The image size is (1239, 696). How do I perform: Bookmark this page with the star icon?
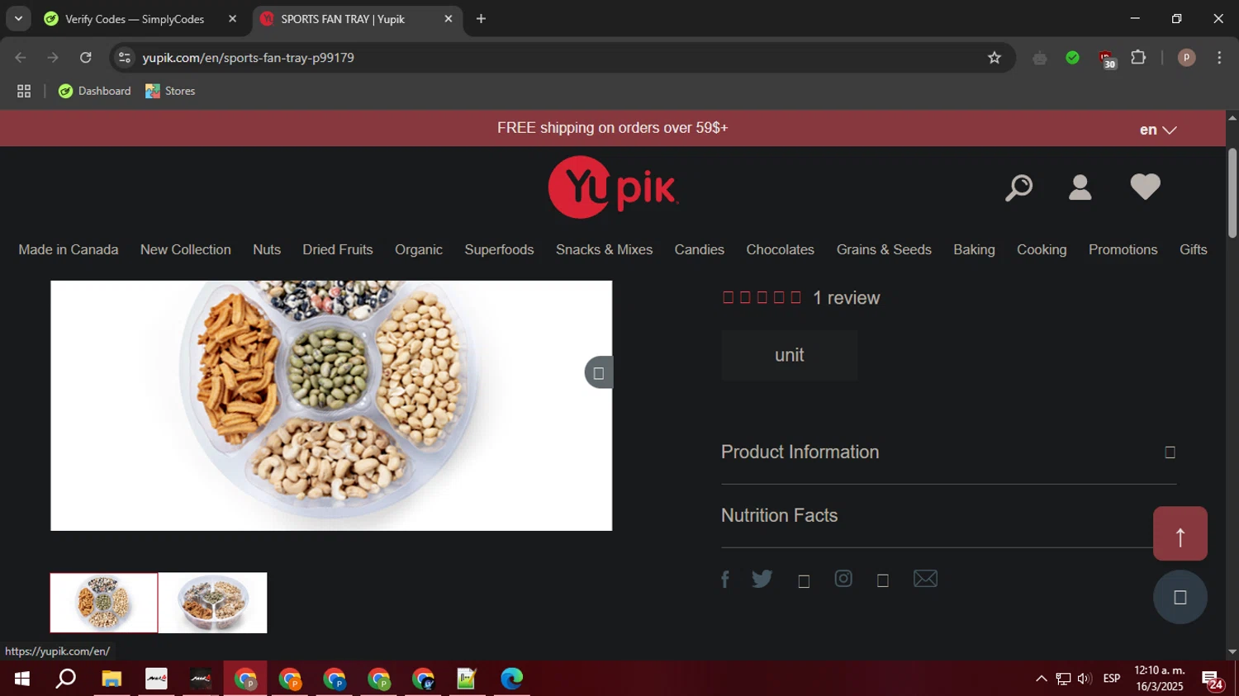pyautogui.click(x=995, y=58)
